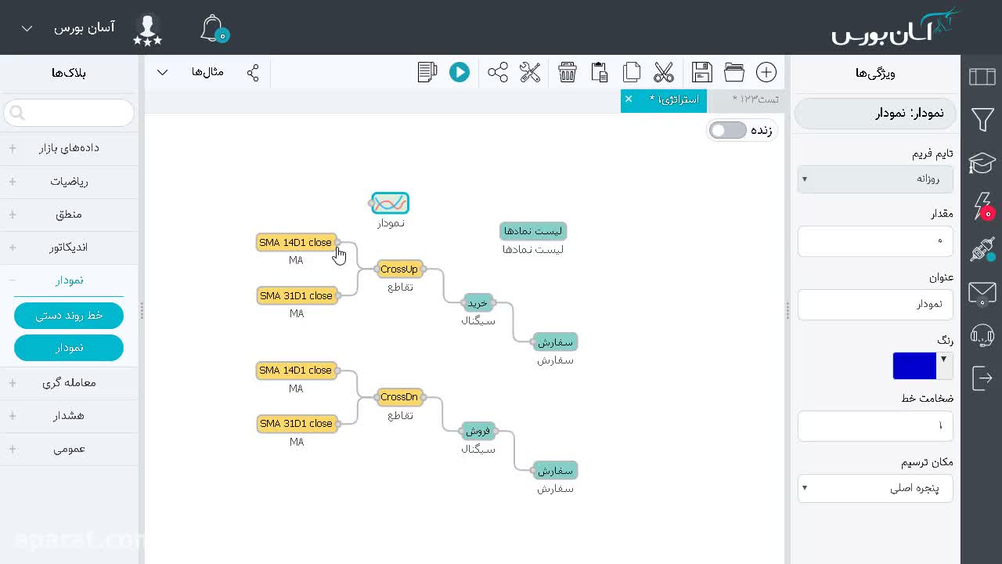Open the blue رنگ color swatch
Viewport: 1002px width, 564px height.
914,366
